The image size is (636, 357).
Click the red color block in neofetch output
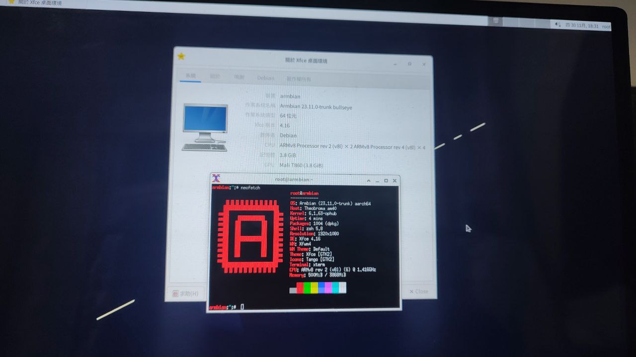coord(300,288)
